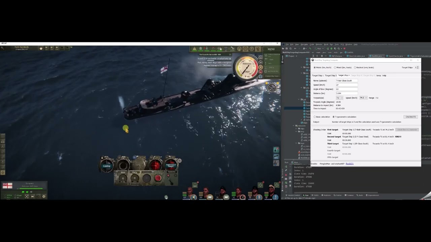Click the yellow map marker icon

pyautogui.click(x=125, y=128)
